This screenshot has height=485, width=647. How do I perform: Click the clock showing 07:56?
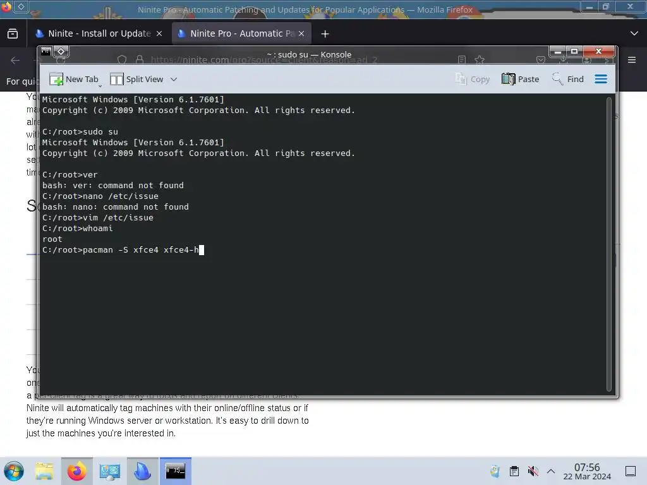pos(587,471)
